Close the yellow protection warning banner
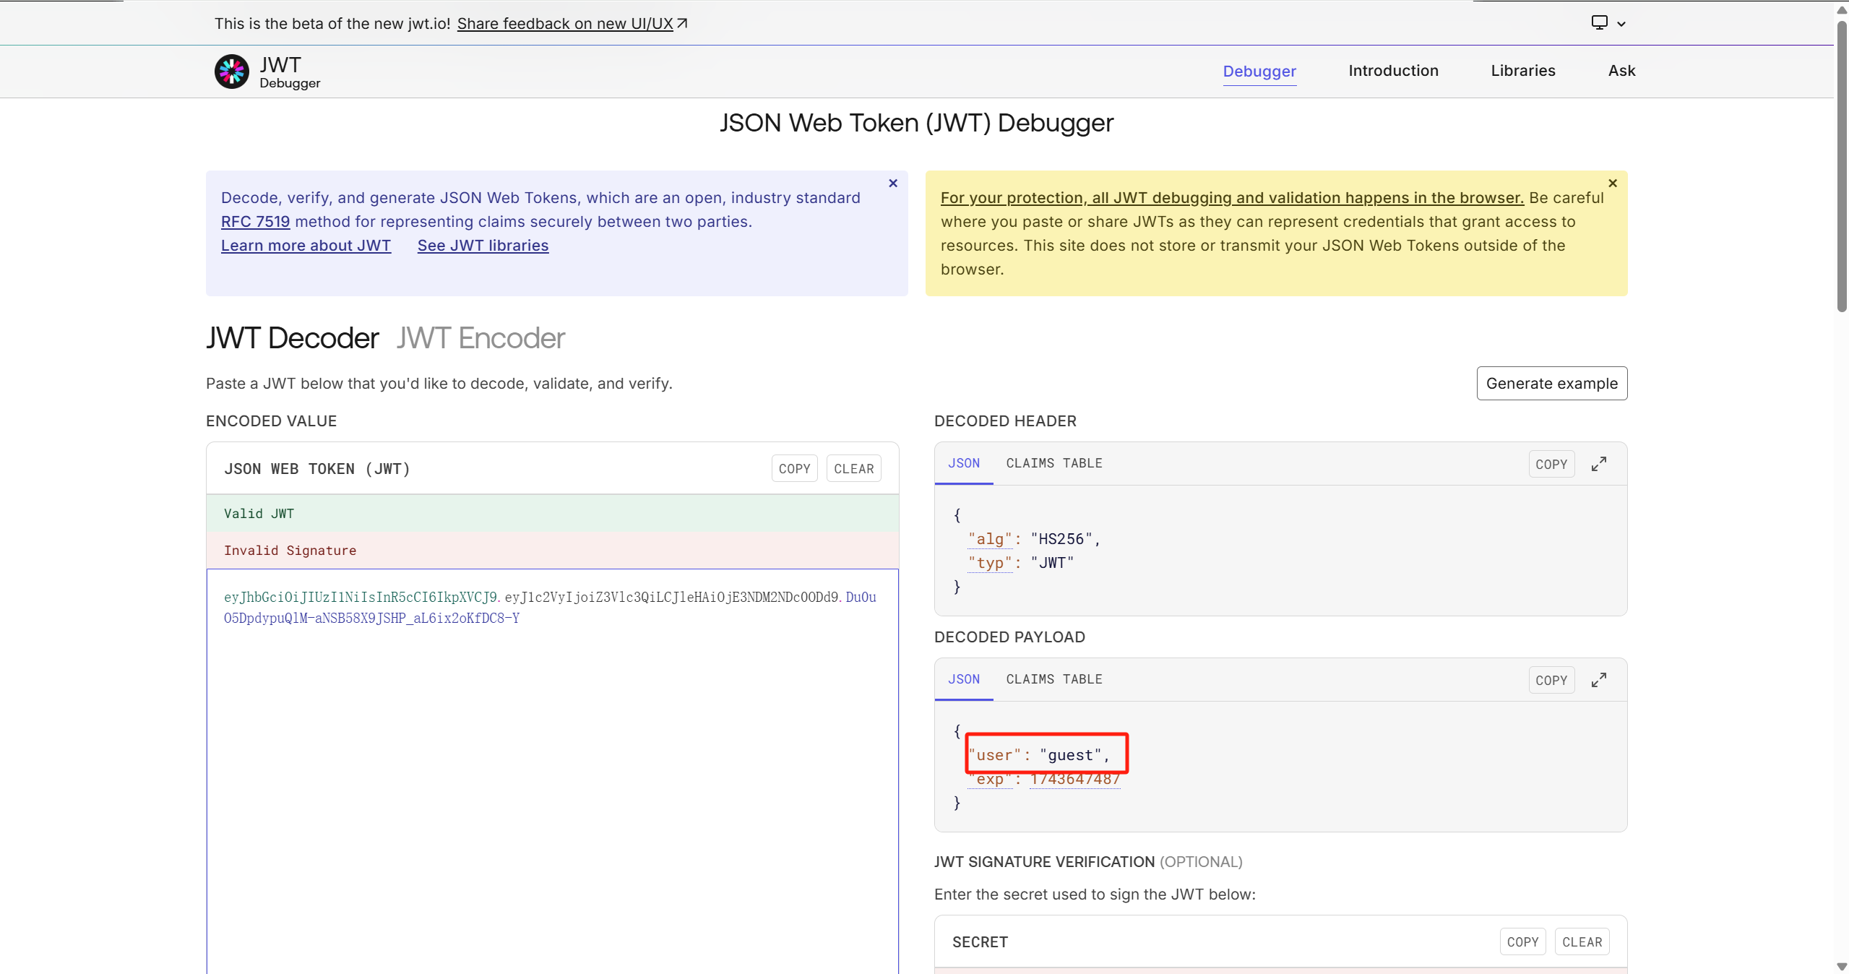 (1612, 184)
